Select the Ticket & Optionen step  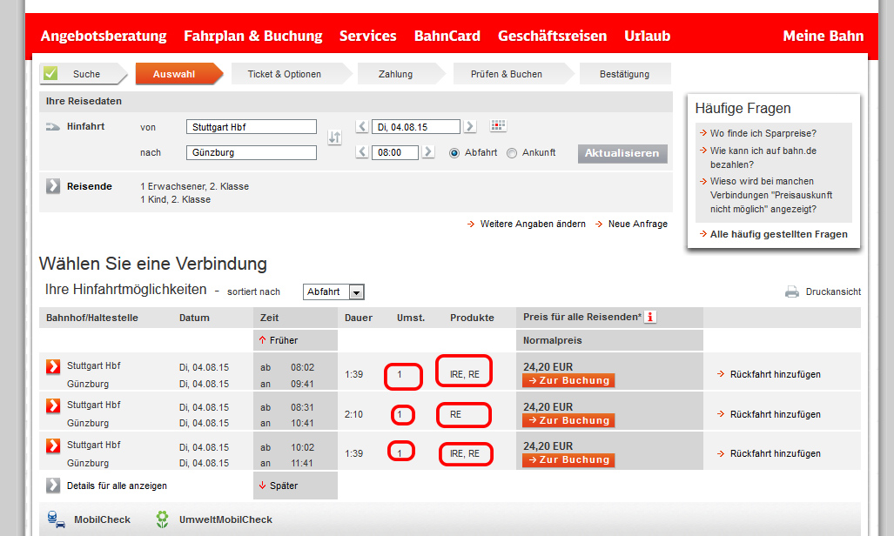[290, 74]
